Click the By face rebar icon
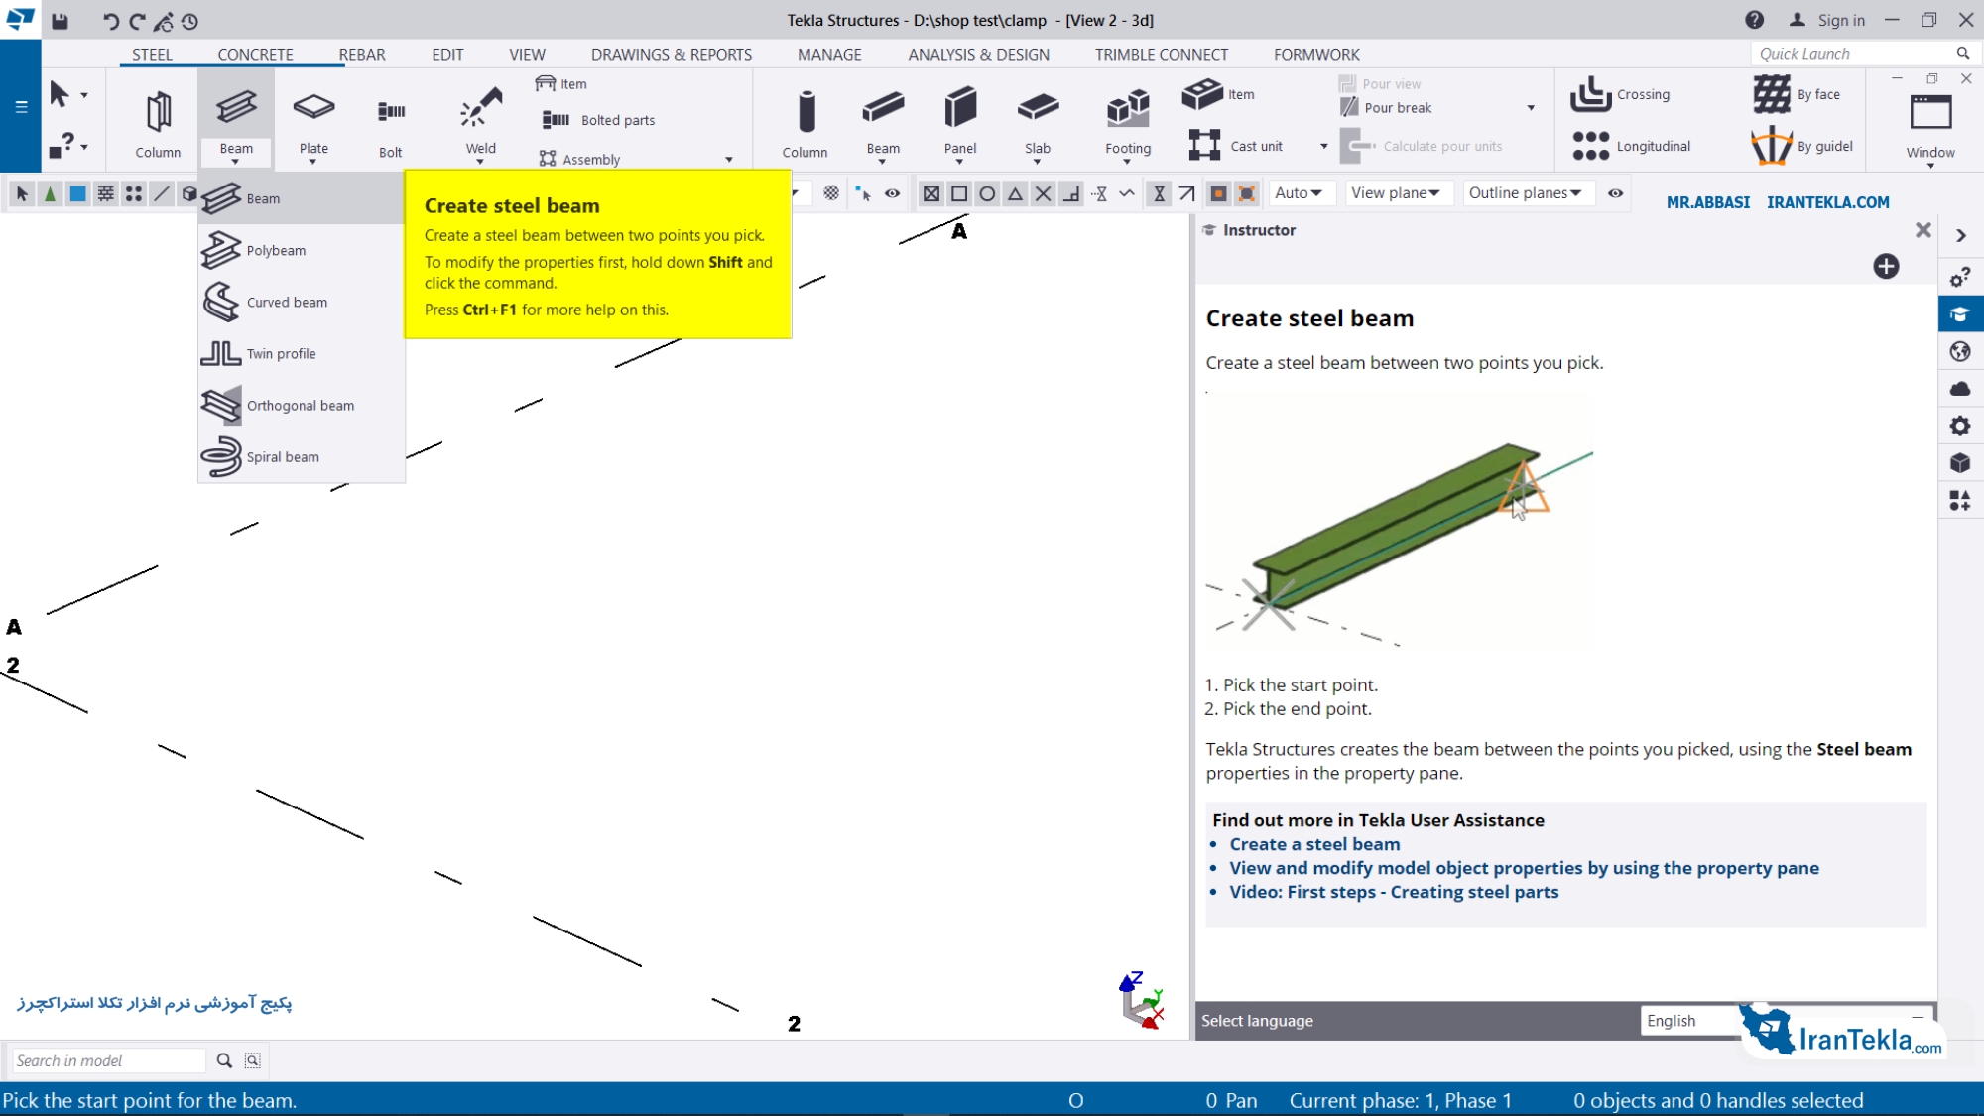The image size is (1984, 1116). [x=1771, y=94]
